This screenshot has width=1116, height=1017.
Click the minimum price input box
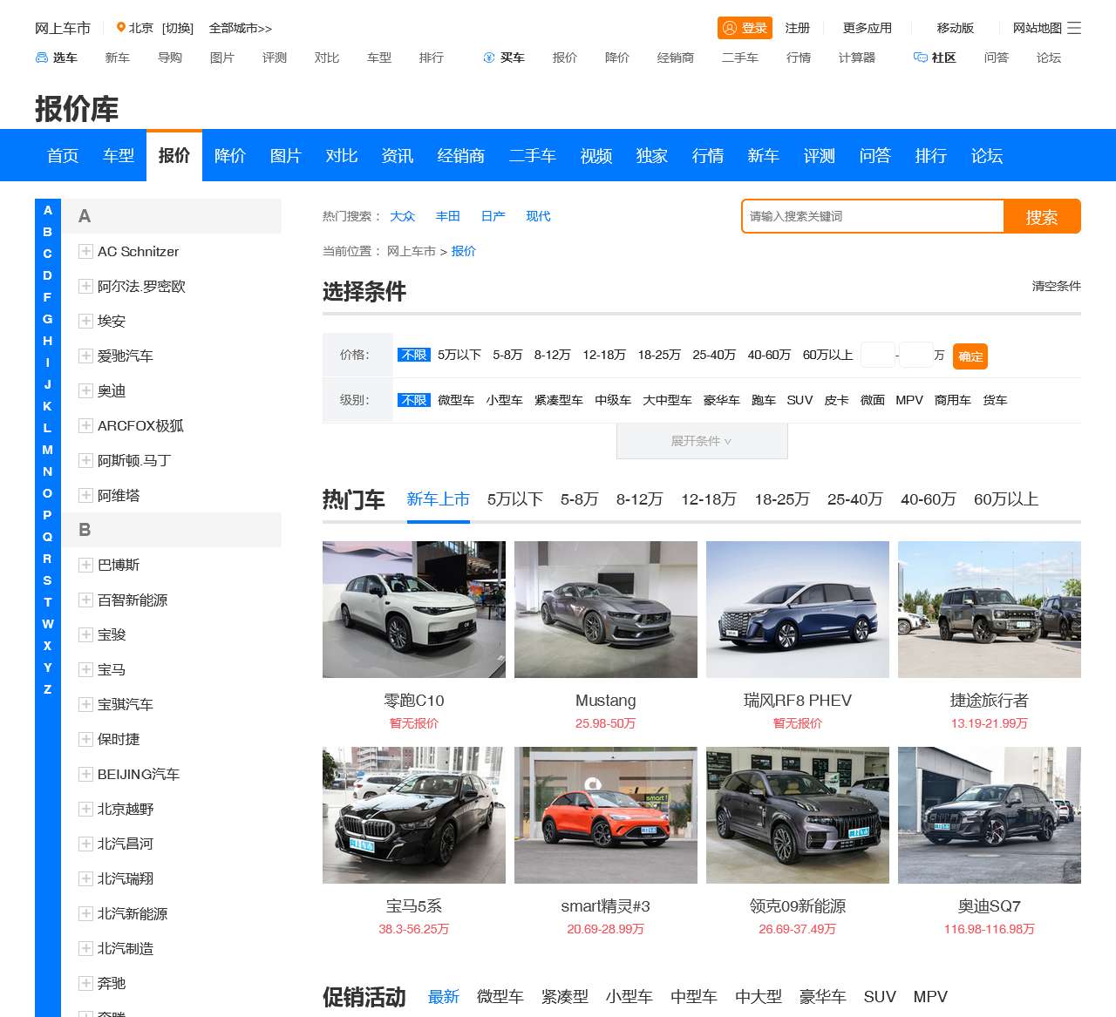pyautogui.click(x=878, y=355)
